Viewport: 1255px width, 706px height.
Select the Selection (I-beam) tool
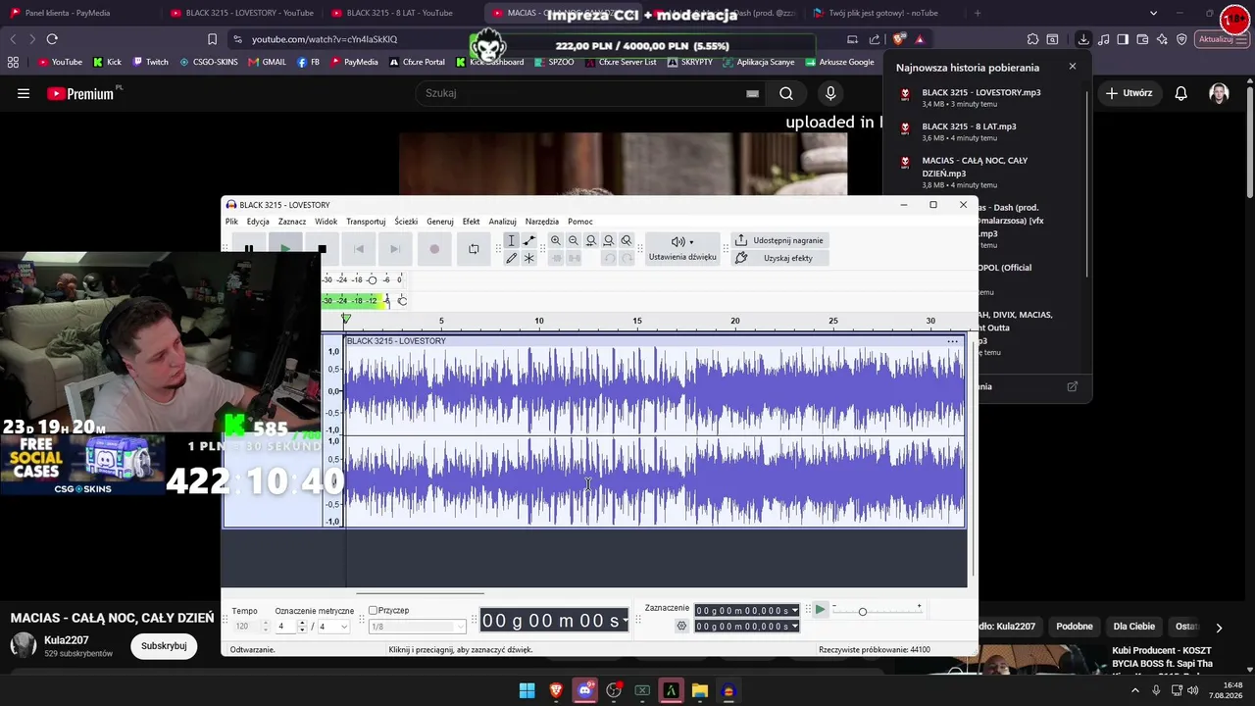(x=511, y=241)
